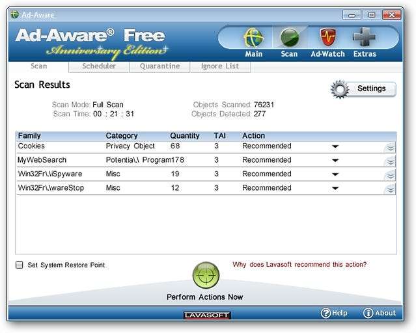Click quantity 19 in the iSpyware row

175,174
